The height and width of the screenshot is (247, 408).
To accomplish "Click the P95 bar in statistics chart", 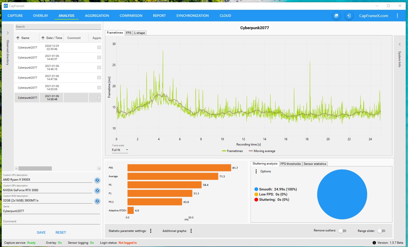I will point(179,168).
